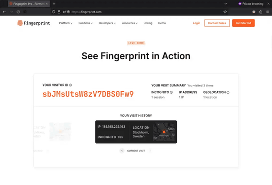Open the browser hamburger menu
The image size is (272, 185).
(x=268, y=12)
